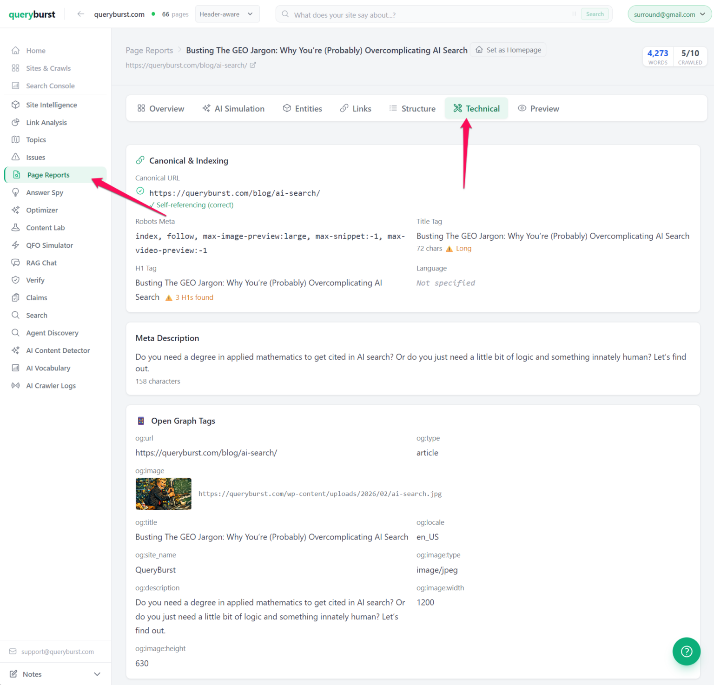Click 'Self-referencing (correct)' status text
Viewport: 714px width, 685px height.
click(195, 205)
